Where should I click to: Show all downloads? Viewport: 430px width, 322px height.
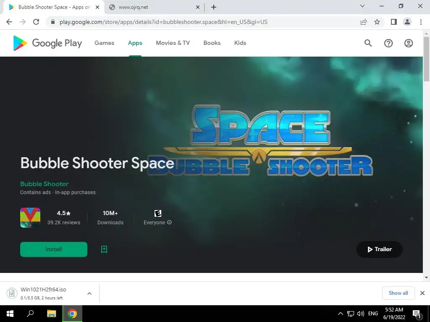click(398, 293)
